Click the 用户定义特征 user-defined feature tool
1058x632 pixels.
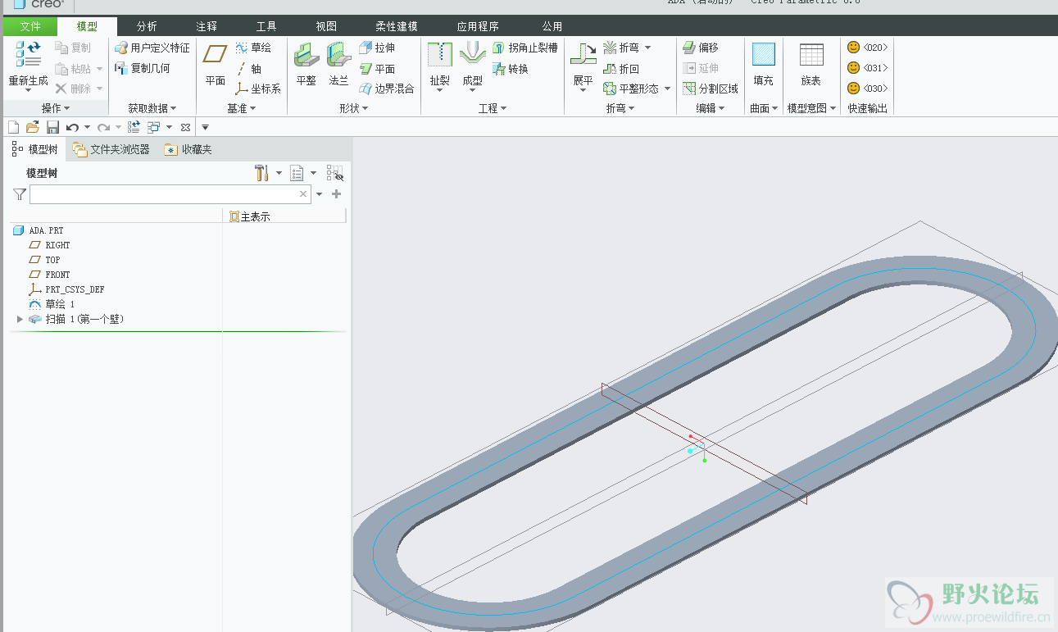152,48
